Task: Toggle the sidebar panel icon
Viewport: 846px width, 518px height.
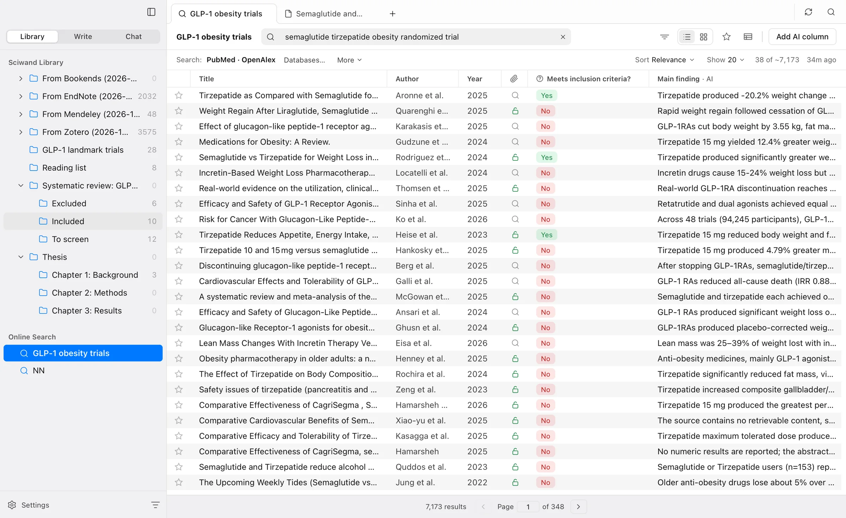Action: pos(151,12)
